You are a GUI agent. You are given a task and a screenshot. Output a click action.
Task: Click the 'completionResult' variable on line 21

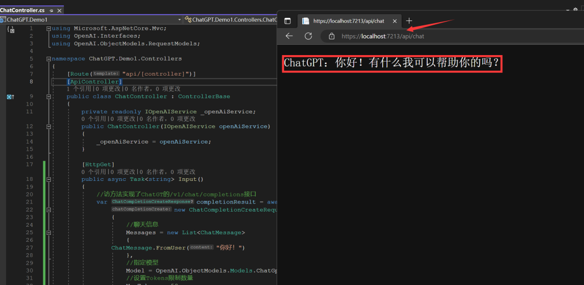[227, 202]
